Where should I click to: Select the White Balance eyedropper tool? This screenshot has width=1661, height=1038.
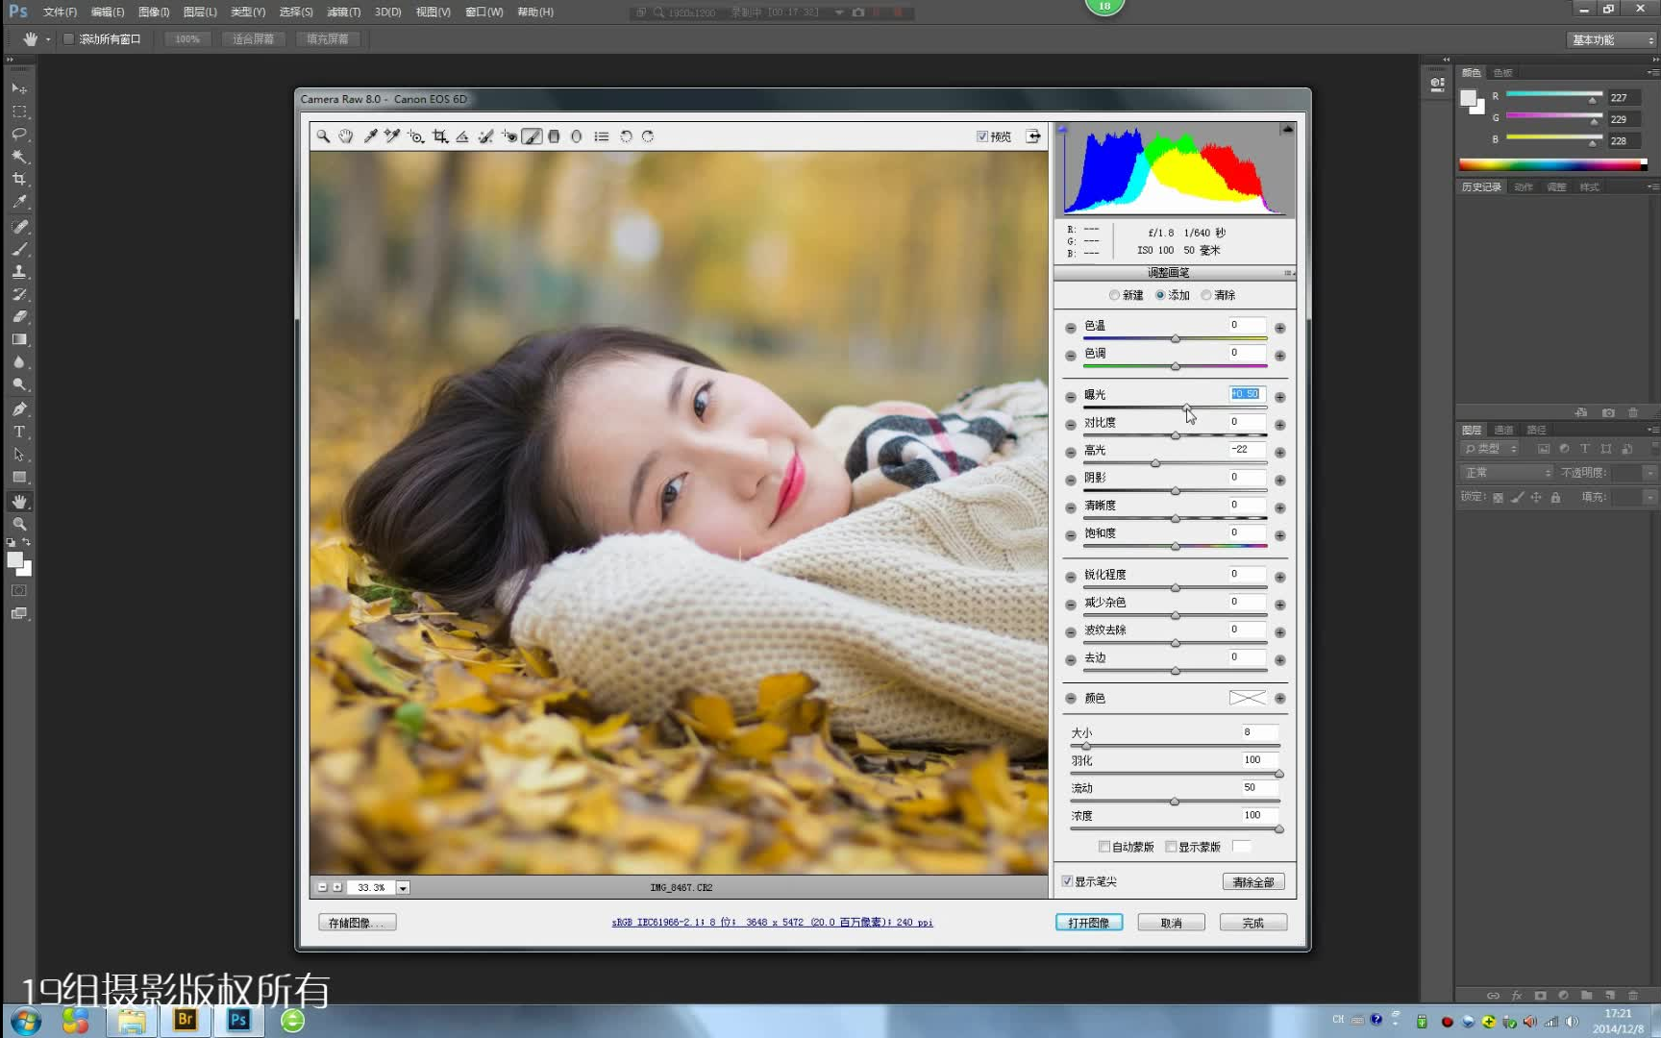pos(370,136)
